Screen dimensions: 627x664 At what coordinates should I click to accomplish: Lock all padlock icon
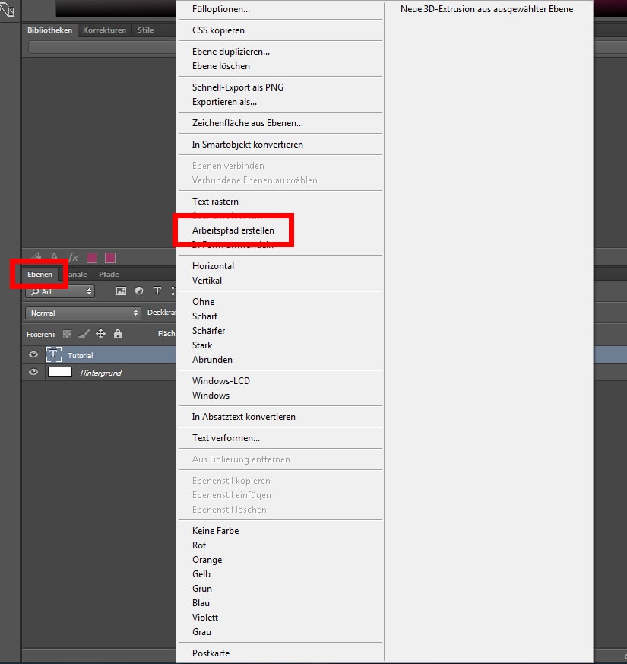coord(117,334)
